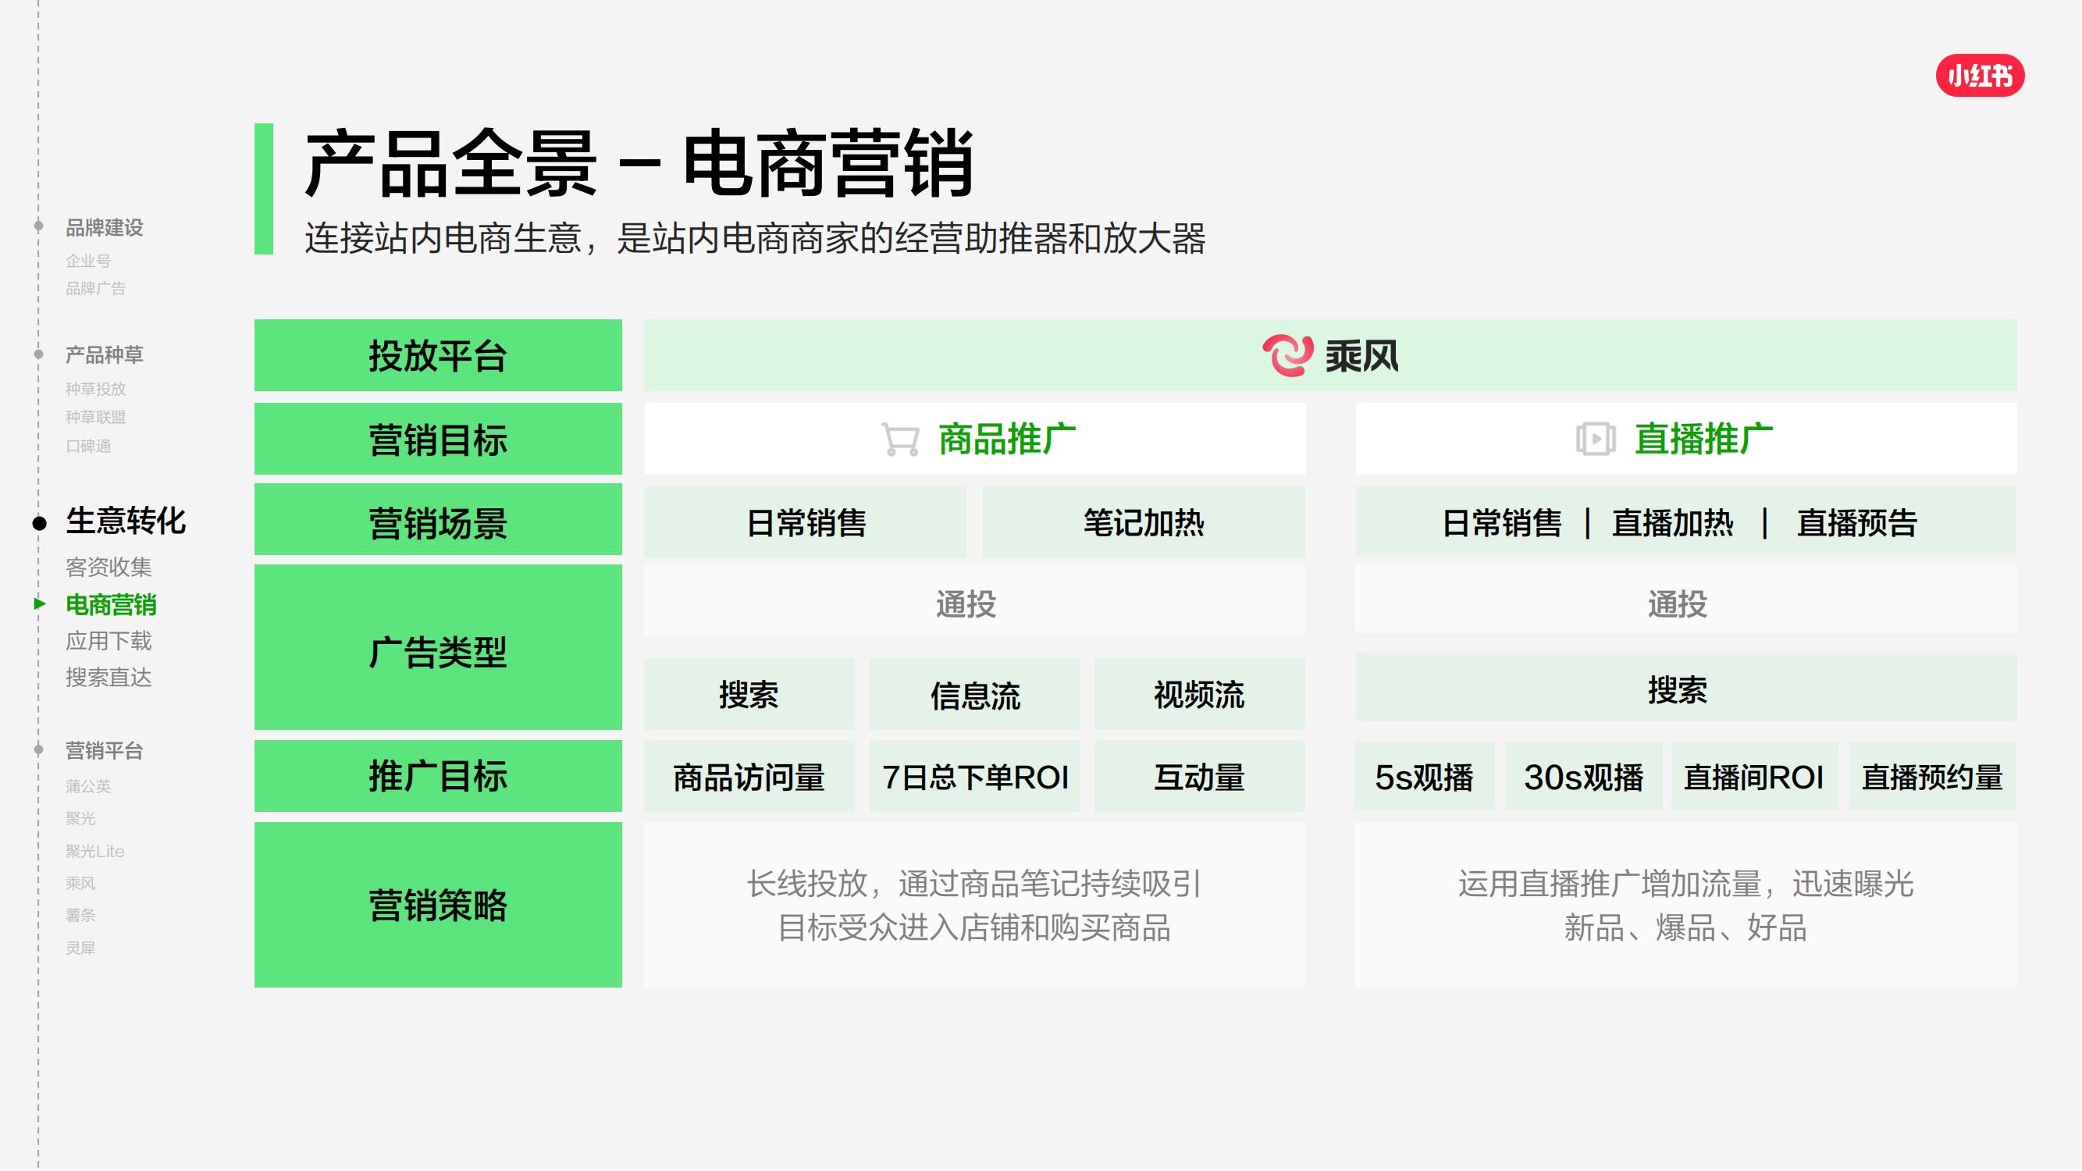Open 应用下载 in the sidebar
Image resolution: width=2082 pixels, height=1171 pixels.
point(109,641)
